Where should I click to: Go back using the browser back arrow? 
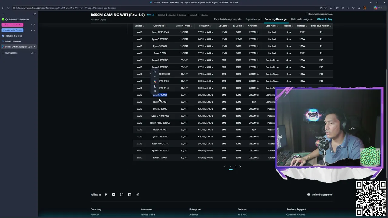(x=3, y=8)
